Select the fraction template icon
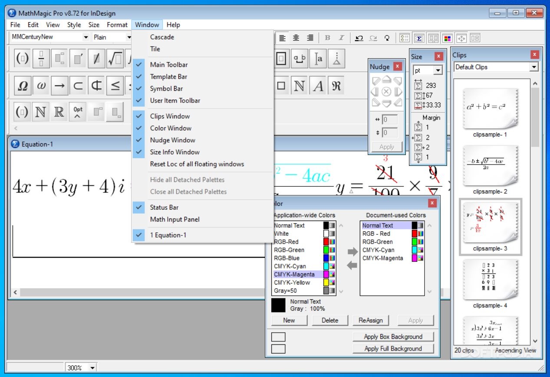 coord(41,59)
